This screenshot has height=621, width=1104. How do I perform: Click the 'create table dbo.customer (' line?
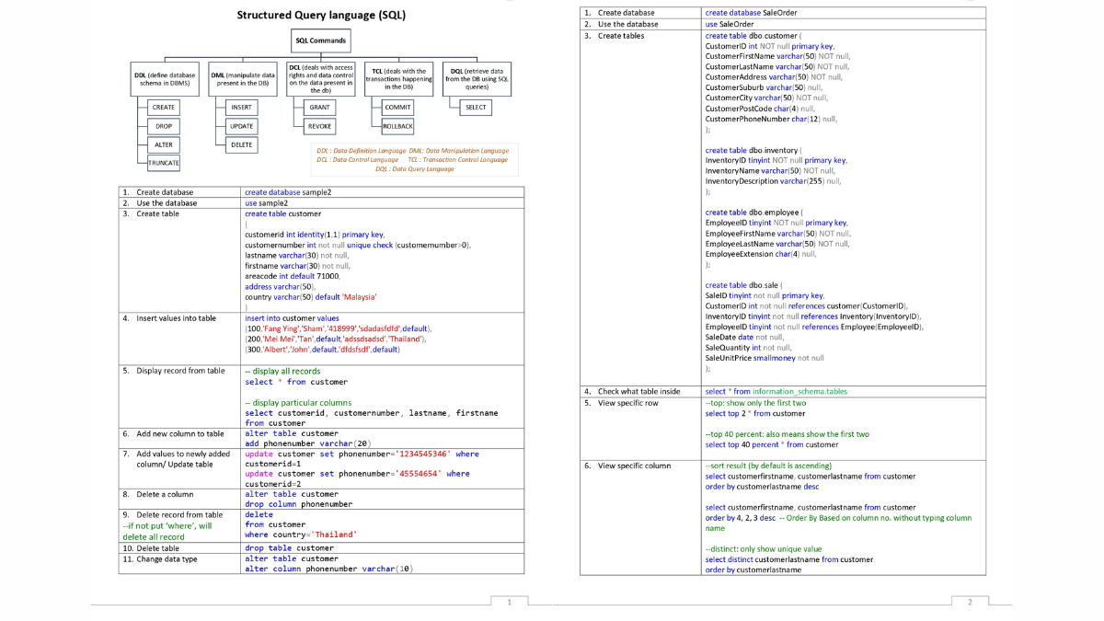pos(753,35)
